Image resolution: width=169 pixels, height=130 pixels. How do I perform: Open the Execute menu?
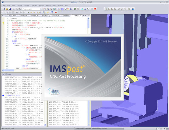tap(19, 5)
